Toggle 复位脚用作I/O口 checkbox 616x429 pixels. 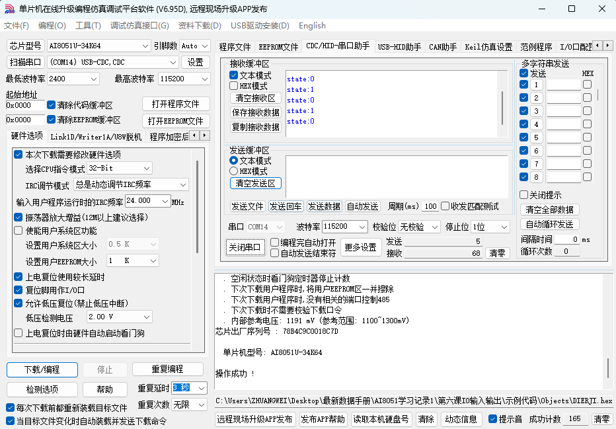click(x=18, y=290)
